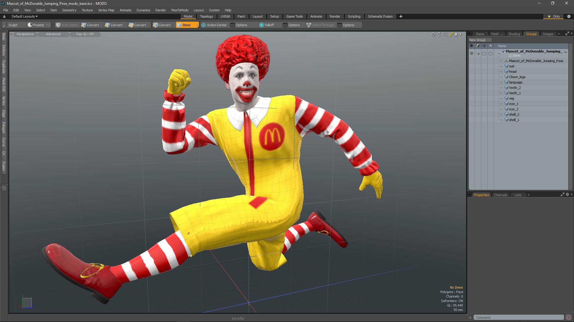
Task: Open the Geometry menu
Action: pos(69,10)
